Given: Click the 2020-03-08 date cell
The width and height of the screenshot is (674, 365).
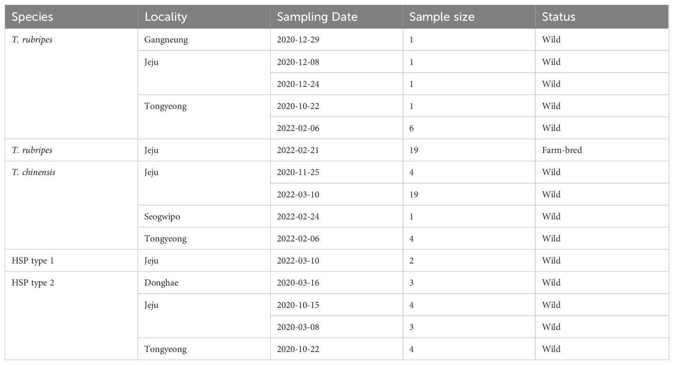Looking at the screenshot, I should coord(337,327).
